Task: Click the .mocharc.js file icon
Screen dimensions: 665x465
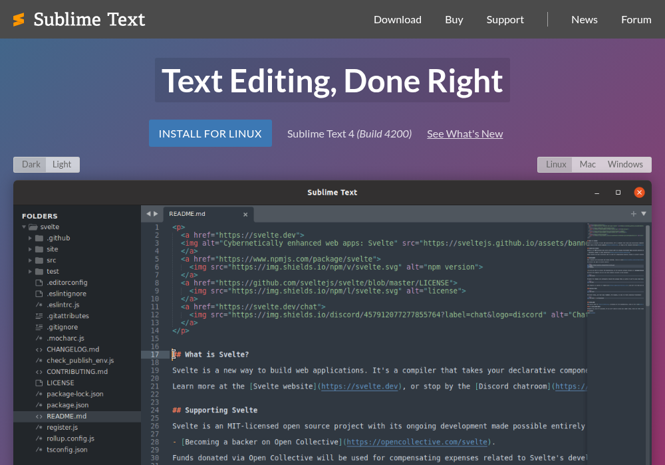Action: [x=39, y=338]
